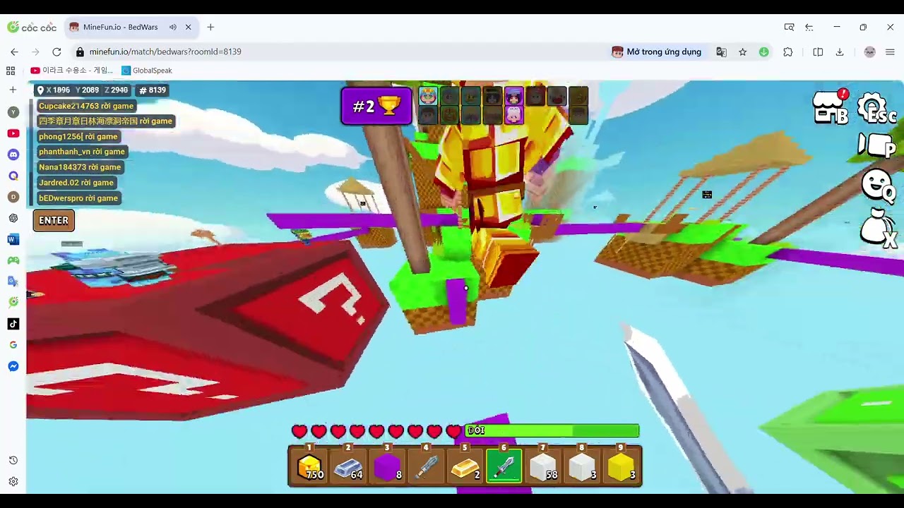Click the megaphone icon labeled P
904x508 pixels.
[876, 145]
